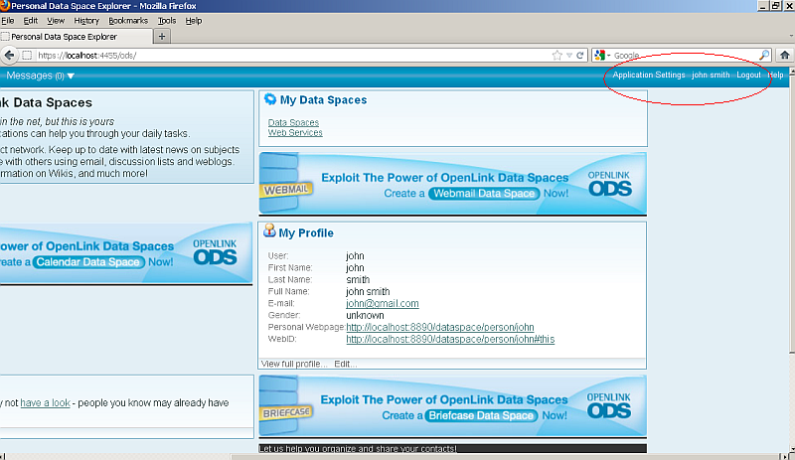Open a new tab with plus button
This screenshot has width=795, height=460.
click(163, 36)
